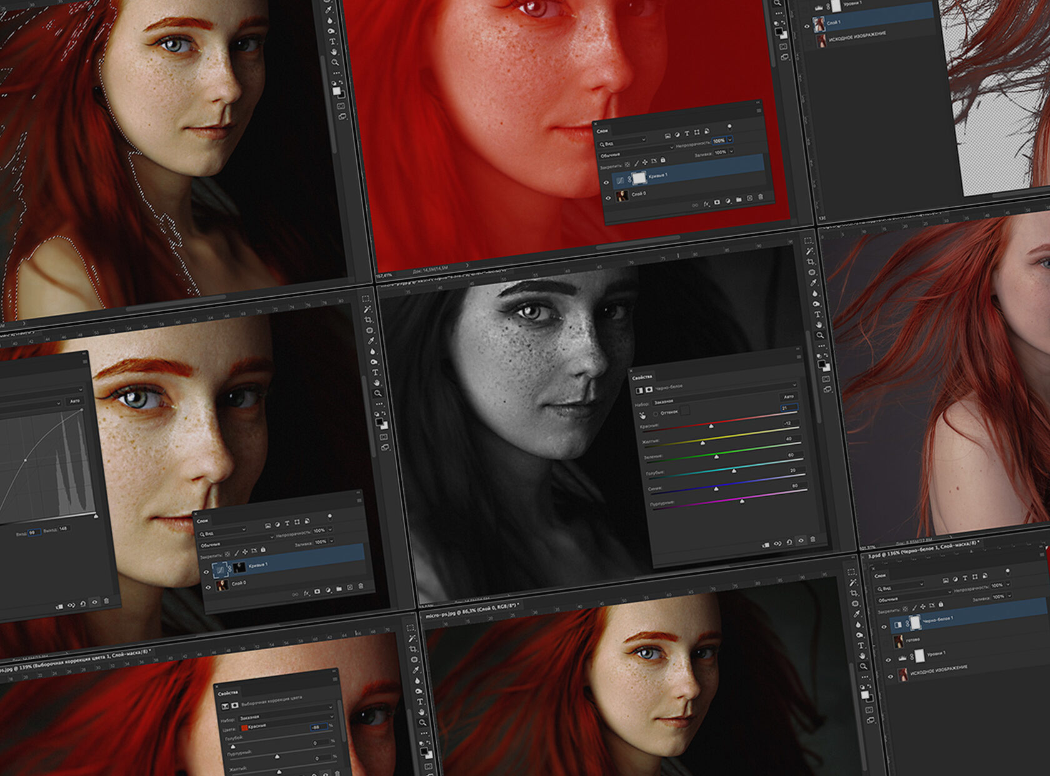Open the tint color swatch next to Оттенок
The width and height of the screenshot is (1050, 776).
[x=685, y=410]
